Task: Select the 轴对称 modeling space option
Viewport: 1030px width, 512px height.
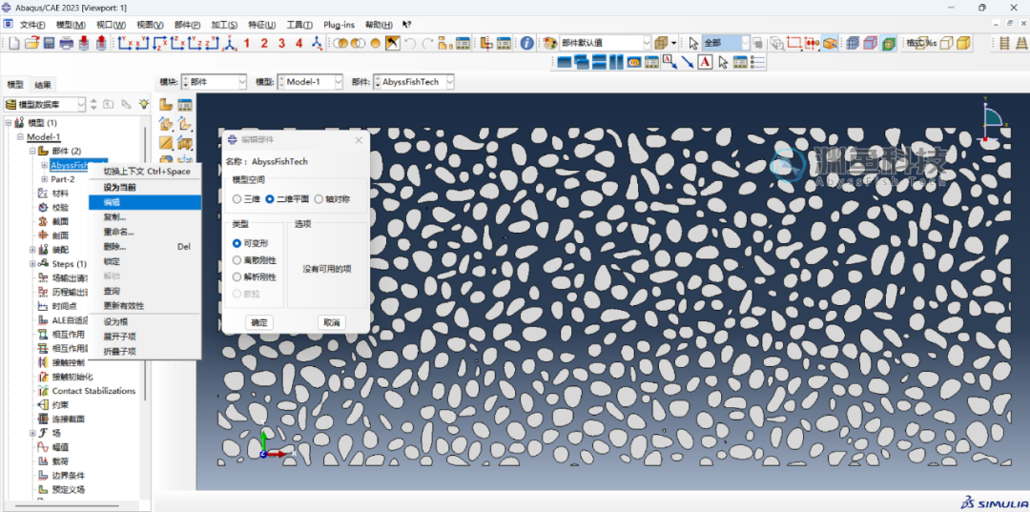Action: click(319, 199)
